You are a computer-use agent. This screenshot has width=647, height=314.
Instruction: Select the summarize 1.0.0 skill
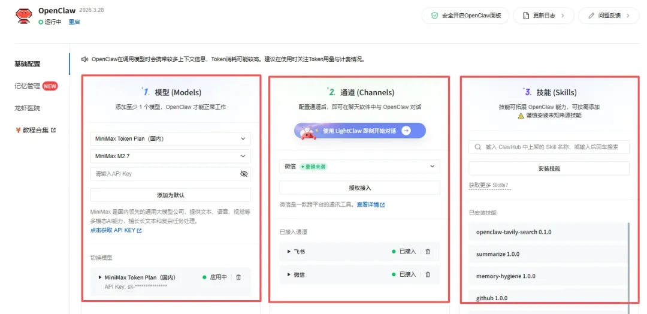(548, 253)
